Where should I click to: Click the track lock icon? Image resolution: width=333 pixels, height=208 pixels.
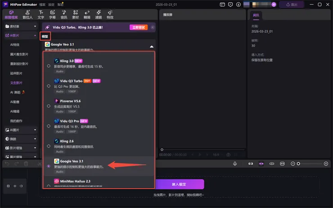pos(8,186)
